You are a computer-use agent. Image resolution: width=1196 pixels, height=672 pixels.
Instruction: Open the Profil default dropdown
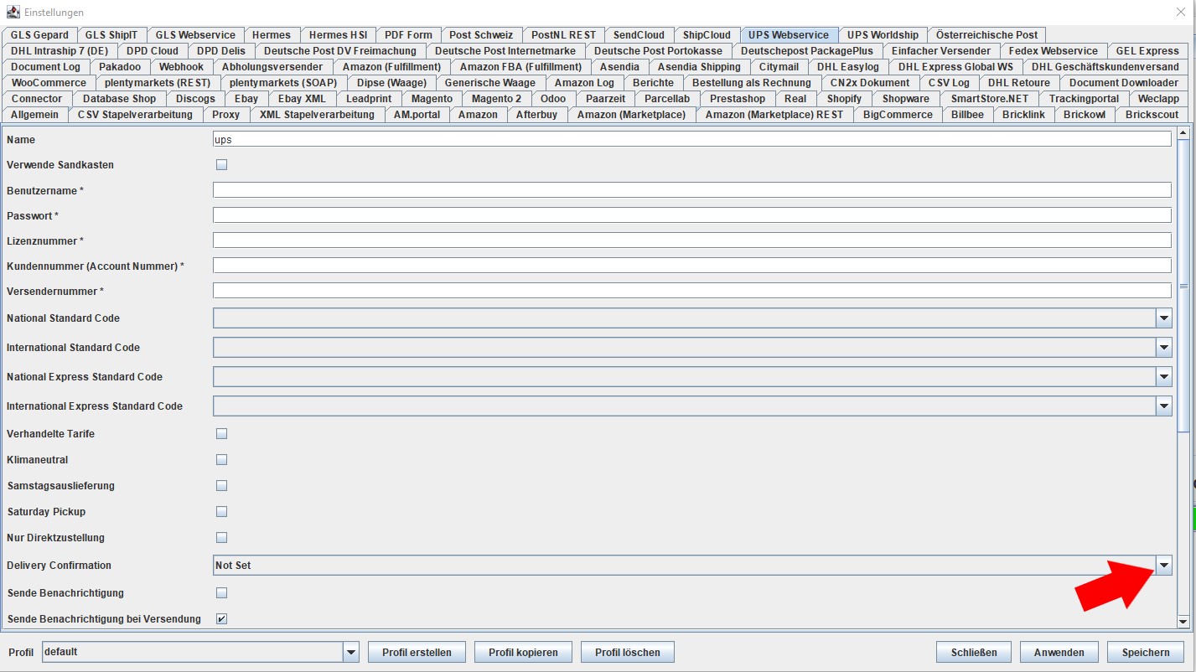[x=351, y=652]
